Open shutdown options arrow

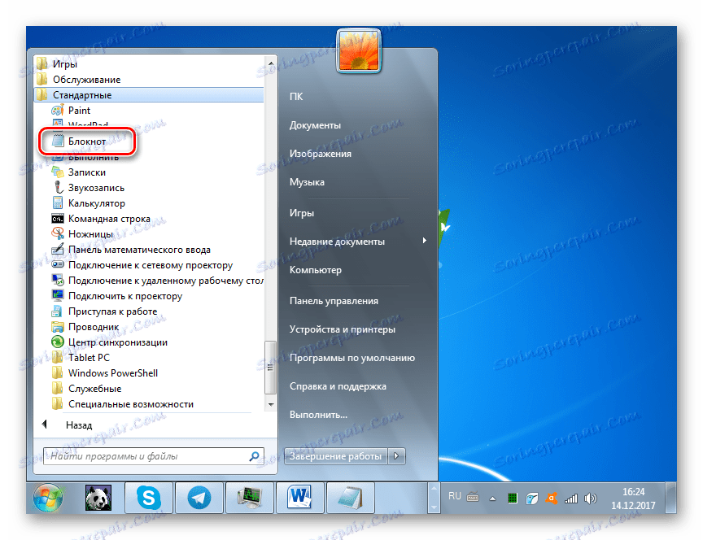point(396,456)
